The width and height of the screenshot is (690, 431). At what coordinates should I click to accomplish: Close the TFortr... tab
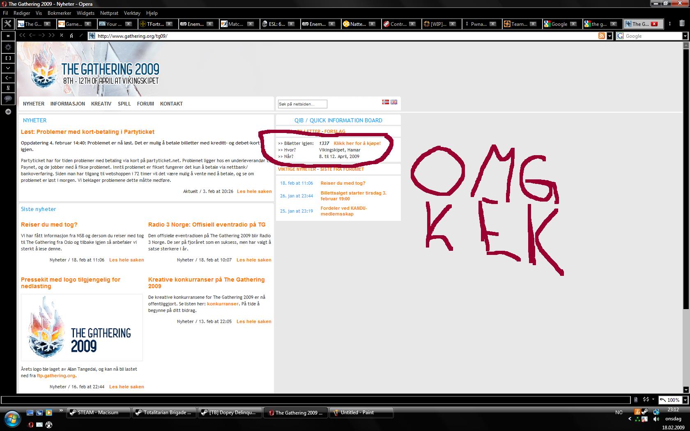pos(169,24)
